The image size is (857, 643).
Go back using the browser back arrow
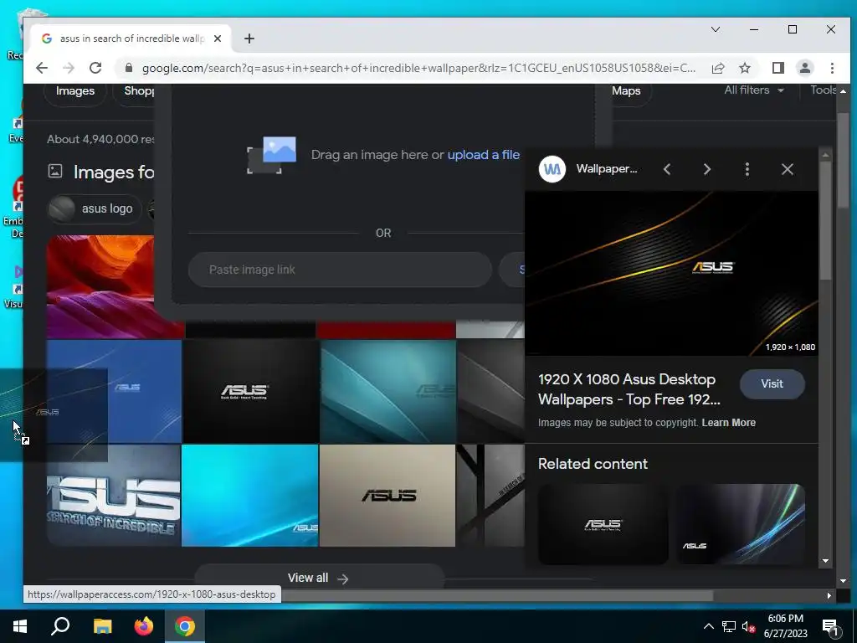(42, 68)
